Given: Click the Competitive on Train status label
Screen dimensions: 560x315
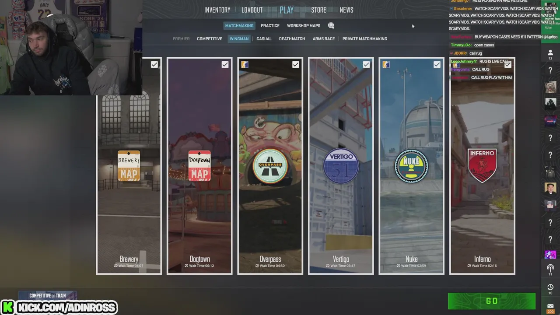Looking at the screenshot, I should click(48, 296).
